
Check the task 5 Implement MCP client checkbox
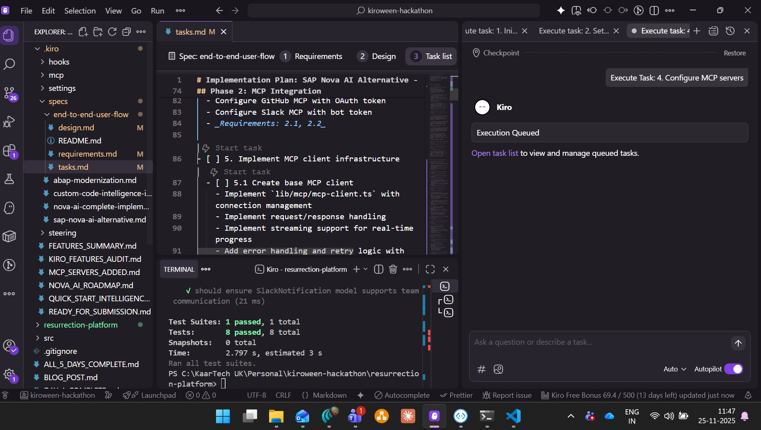[213, 159]
